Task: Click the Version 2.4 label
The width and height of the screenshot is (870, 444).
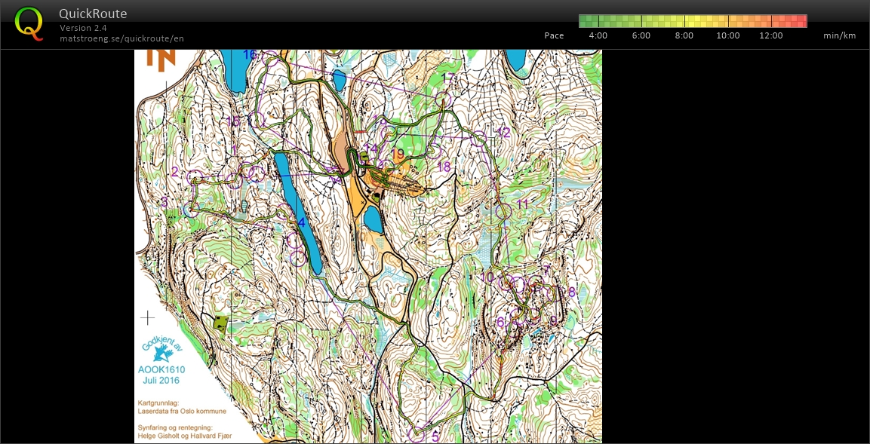Action: [83, 28]
